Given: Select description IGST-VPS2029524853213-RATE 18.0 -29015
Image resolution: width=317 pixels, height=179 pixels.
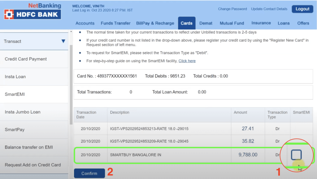Looking at the screenshot, I should point(149,129).
